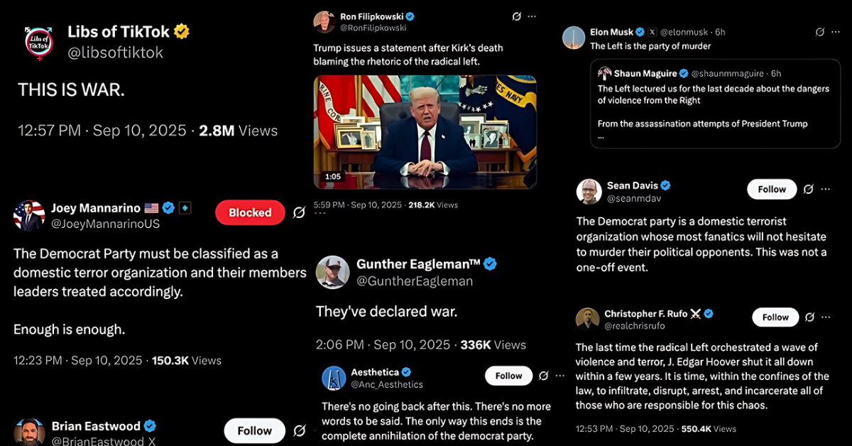852x446 pixels.
Task: Click the Grok icon next to the Blocked button
Action: click(299, 212)
